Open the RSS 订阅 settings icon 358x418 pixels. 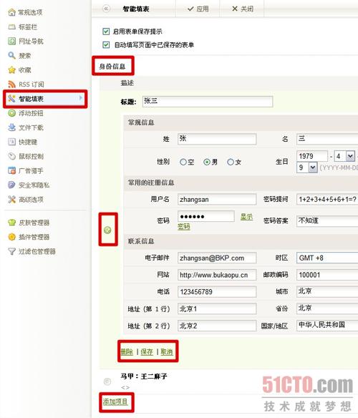coord(11,84)
